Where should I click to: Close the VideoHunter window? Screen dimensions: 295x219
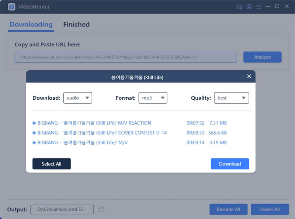coord(287,6)
